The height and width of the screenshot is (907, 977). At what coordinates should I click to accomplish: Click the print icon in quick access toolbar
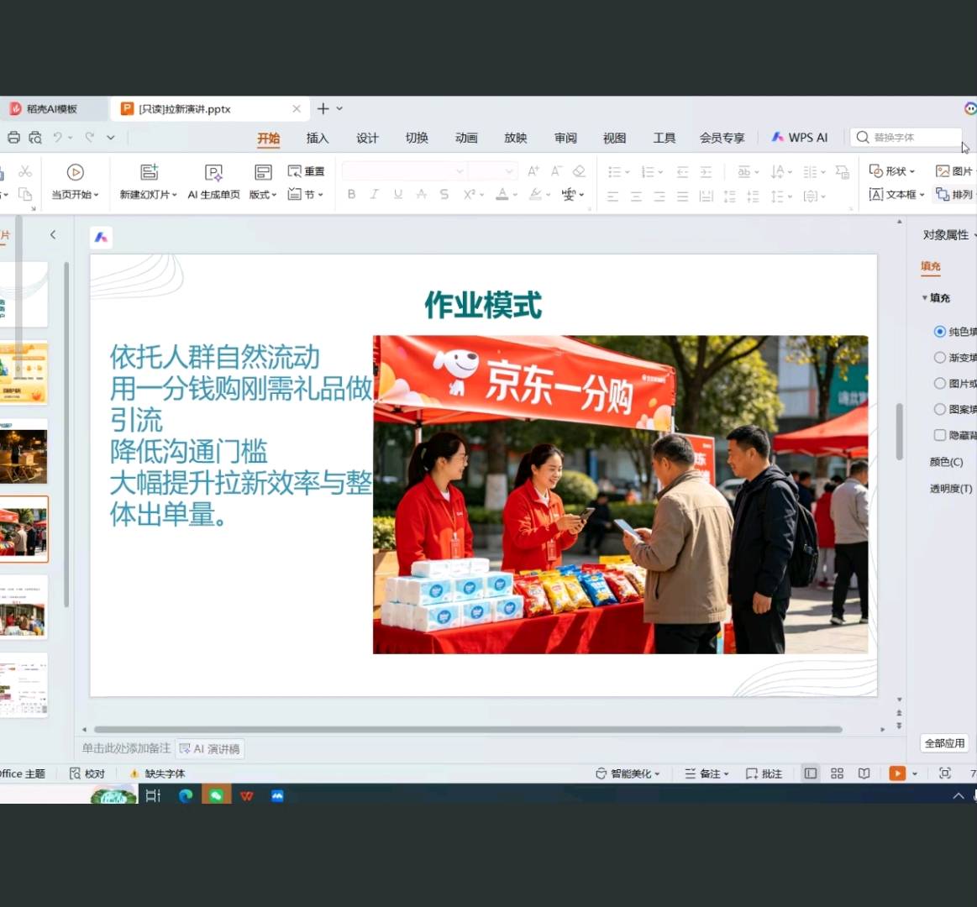[13, 138]
